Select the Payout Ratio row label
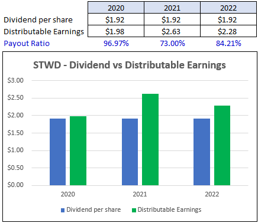Screen dimensions: 258x223 [x=27, y=43]
